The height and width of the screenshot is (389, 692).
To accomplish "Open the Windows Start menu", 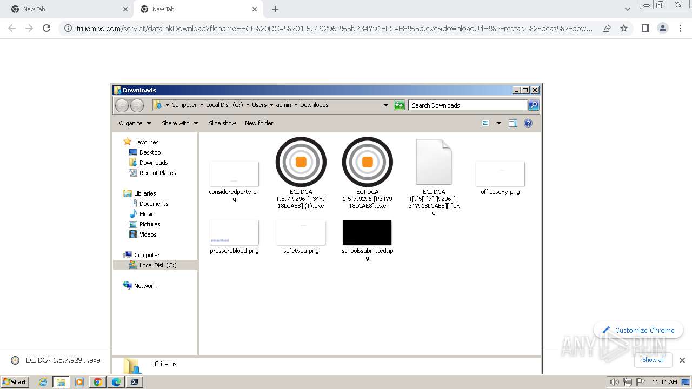I will [15, 381].
